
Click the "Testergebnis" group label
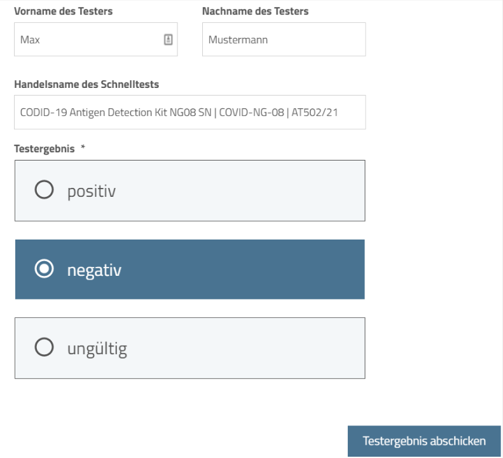click(x=45, y=149)
